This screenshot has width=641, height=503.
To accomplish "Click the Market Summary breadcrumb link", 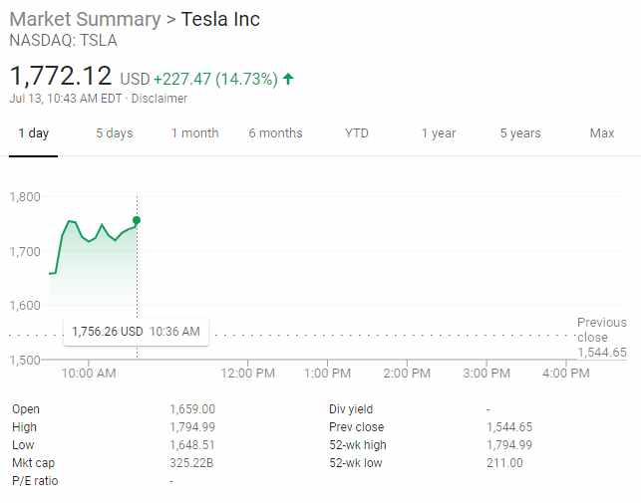I will click(x=85, y=20).
